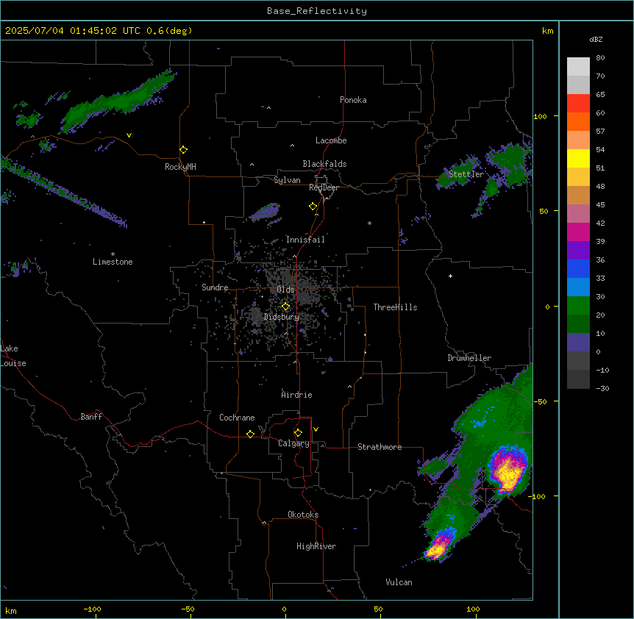The image size is (634, 619).
Task: Select the Lacombe city label
Action: pyautogui.click(x=331, y=140)
